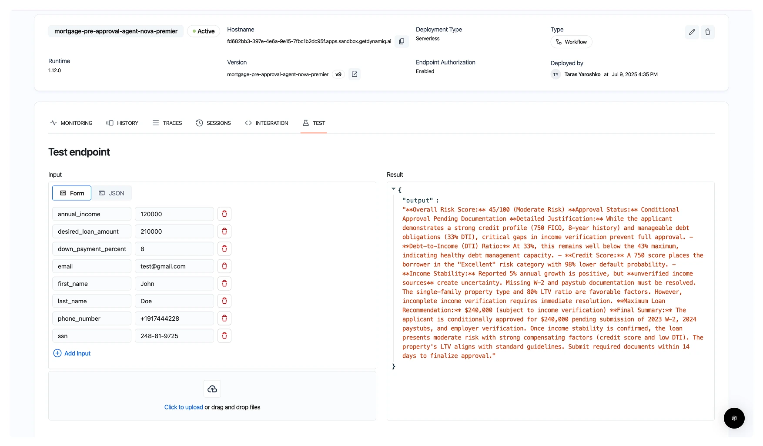Click the v9 version badge

(x=338, y=74)
